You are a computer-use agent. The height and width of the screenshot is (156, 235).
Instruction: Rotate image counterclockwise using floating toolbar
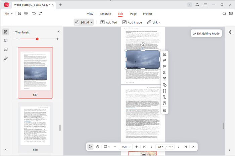pyautogui.click(x=164, y=66)
